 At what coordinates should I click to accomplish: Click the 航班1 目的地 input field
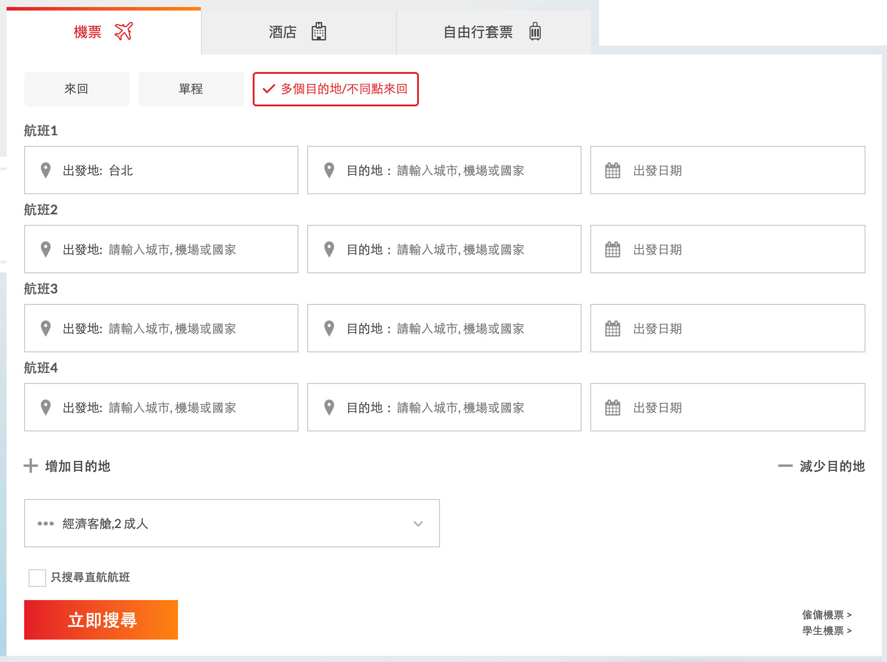[x=459, y=170]
